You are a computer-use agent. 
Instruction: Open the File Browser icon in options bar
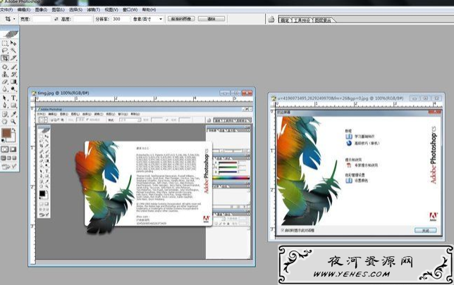[271, 20]
